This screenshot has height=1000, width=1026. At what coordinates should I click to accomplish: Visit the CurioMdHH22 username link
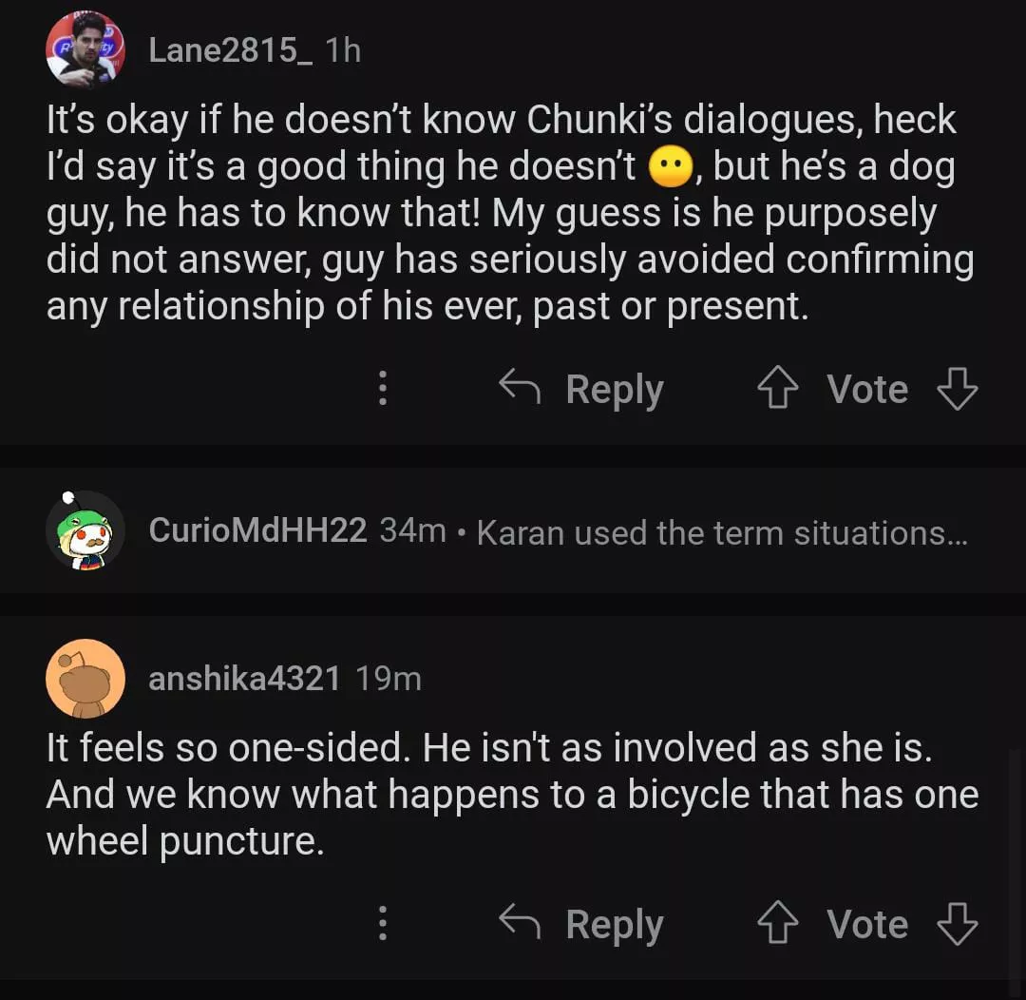[257, 531]
